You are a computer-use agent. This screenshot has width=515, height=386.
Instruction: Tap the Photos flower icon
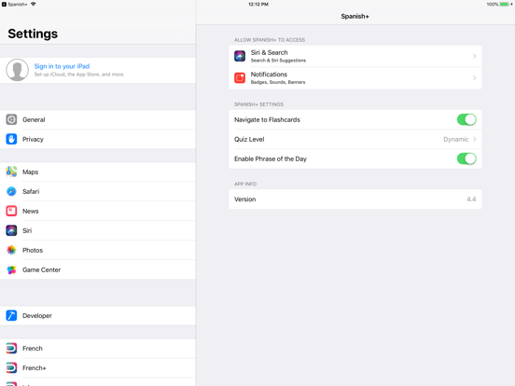point(11,250)
